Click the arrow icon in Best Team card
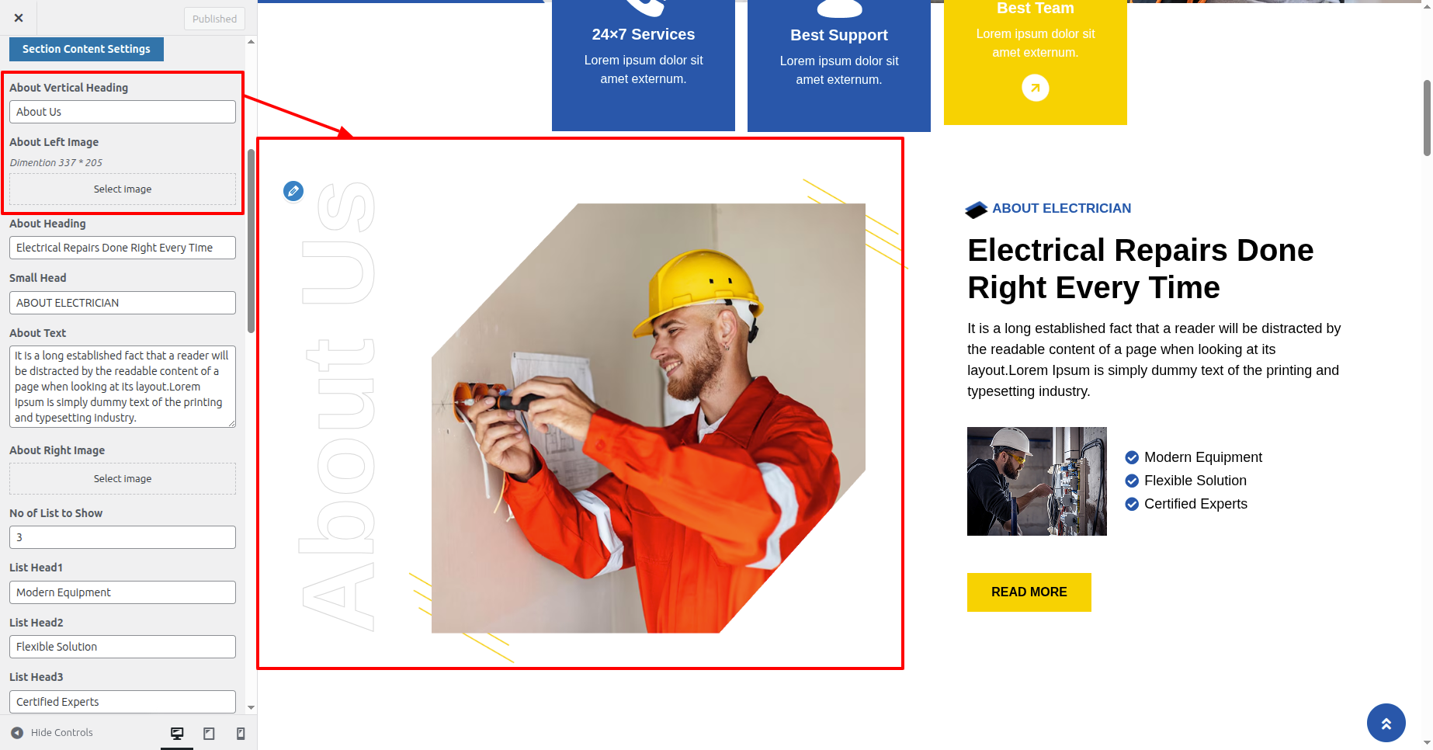 (x=1035, y=88)
